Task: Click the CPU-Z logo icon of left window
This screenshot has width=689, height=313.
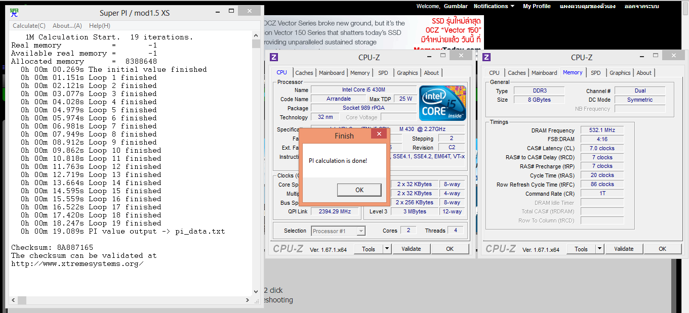Action: click(x=274, y=58)
